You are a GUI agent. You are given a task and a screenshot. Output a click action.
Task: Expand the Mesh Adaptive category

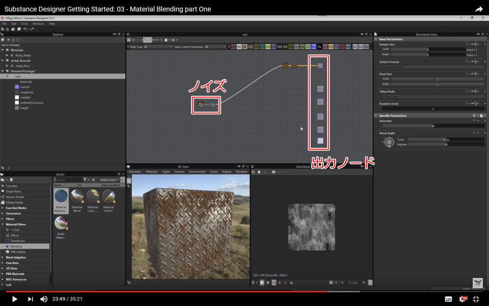pyautogui.click(x=3, y=257)
